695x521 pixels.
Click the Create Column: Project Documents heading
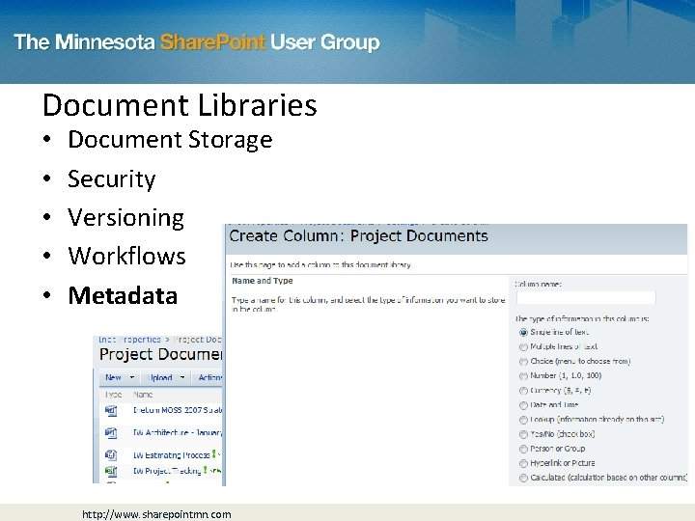pyautogui.click(x=358, y=236)
